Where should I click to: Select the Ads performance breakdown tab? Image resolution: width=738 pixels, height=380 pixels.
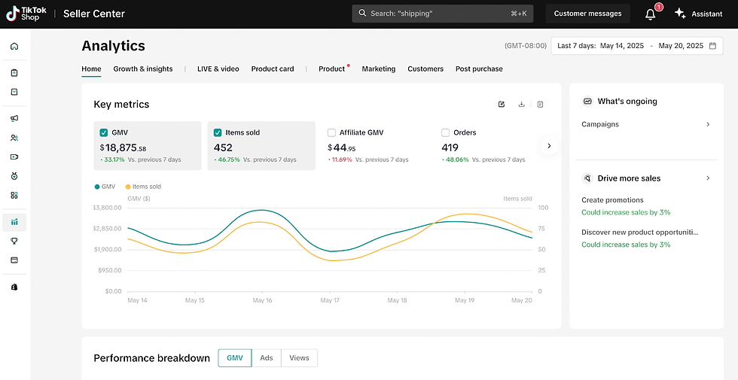[x=267, y=358]
